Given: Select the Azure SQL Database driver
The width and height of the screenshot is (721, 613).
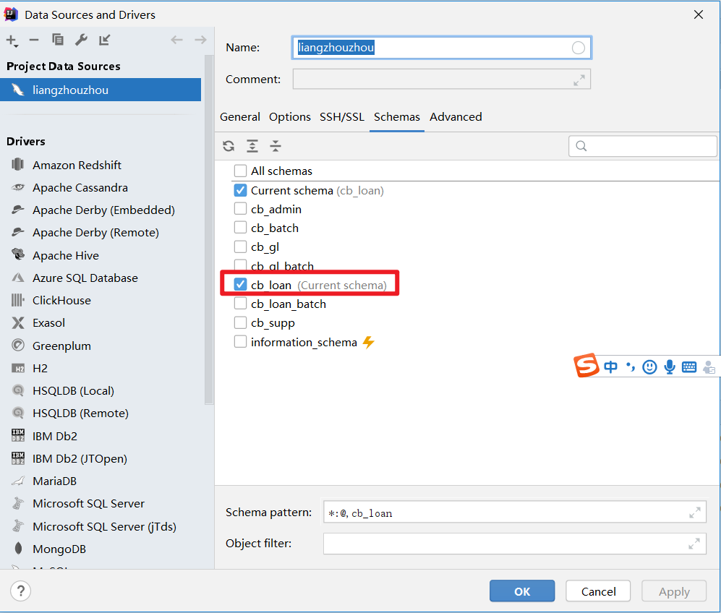Looking at the screenshot, I should pos(85,278).
